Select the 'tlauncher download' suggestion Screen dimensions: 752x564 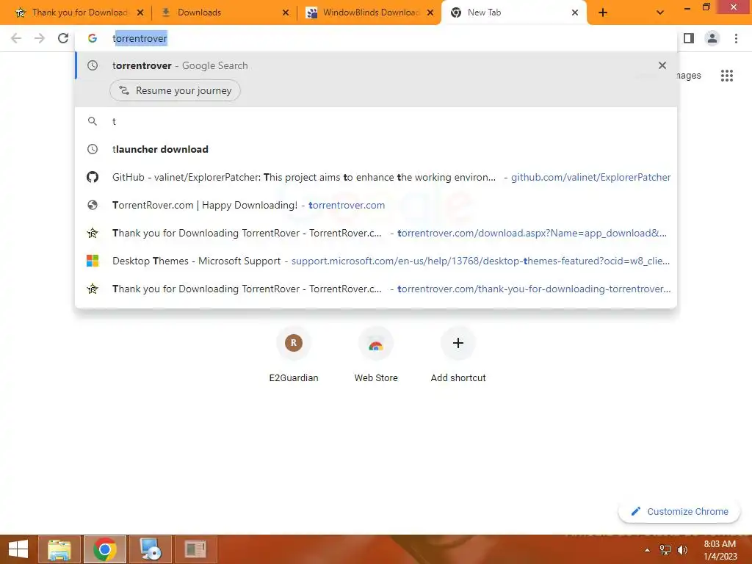[376, 149]
